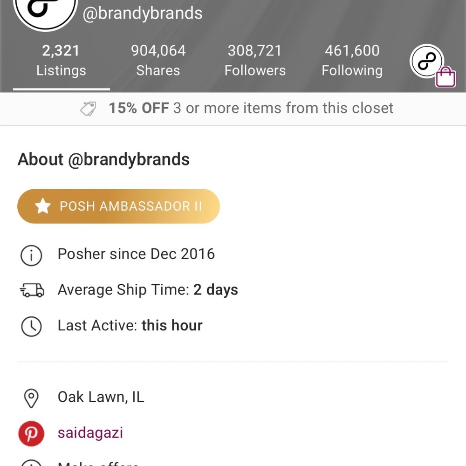Click the clock icon next to Last Active
Image resolution: width=466 pixels, height=466 pixels.
31,326
